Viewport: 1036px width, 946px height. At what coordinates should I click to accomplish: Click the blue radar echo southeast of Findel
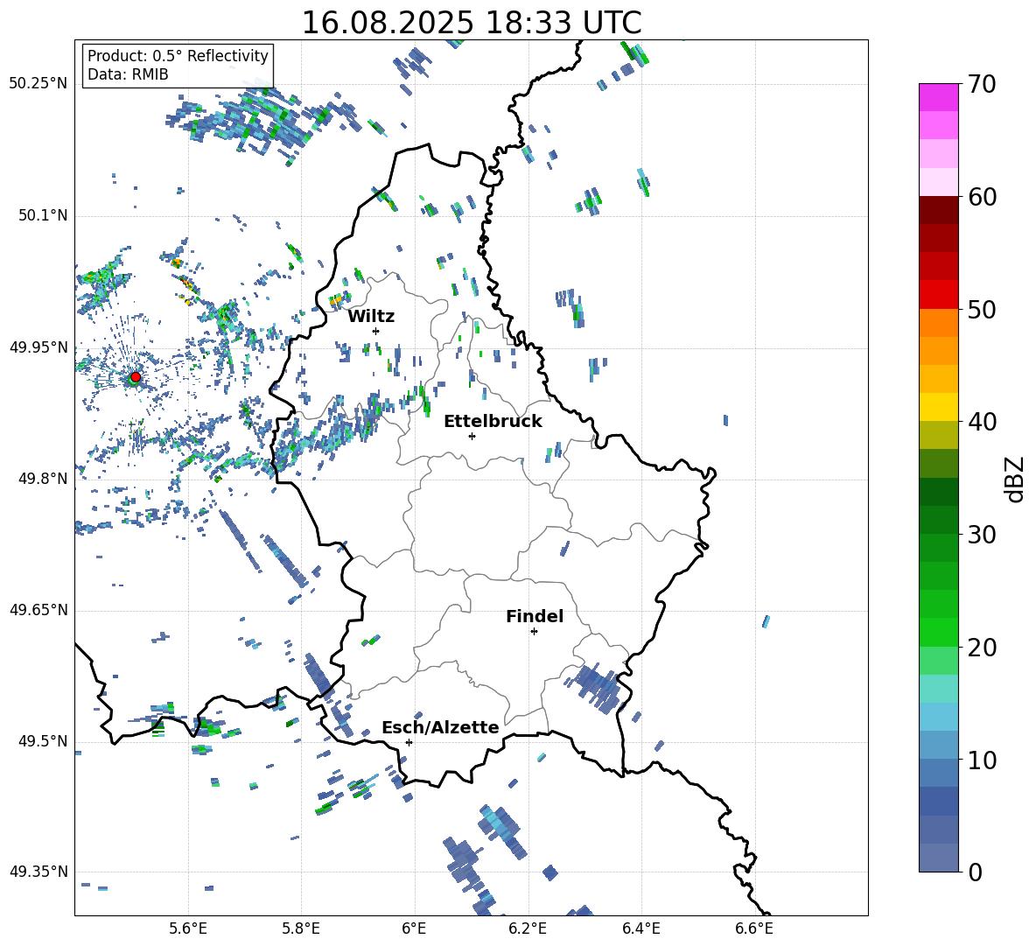(x=597, y=689)
